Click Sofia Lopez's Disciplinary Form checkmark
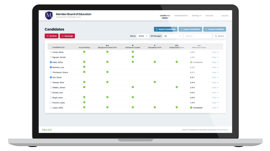The width and height of the screenshot is (270, 151). tap(155, 107)
